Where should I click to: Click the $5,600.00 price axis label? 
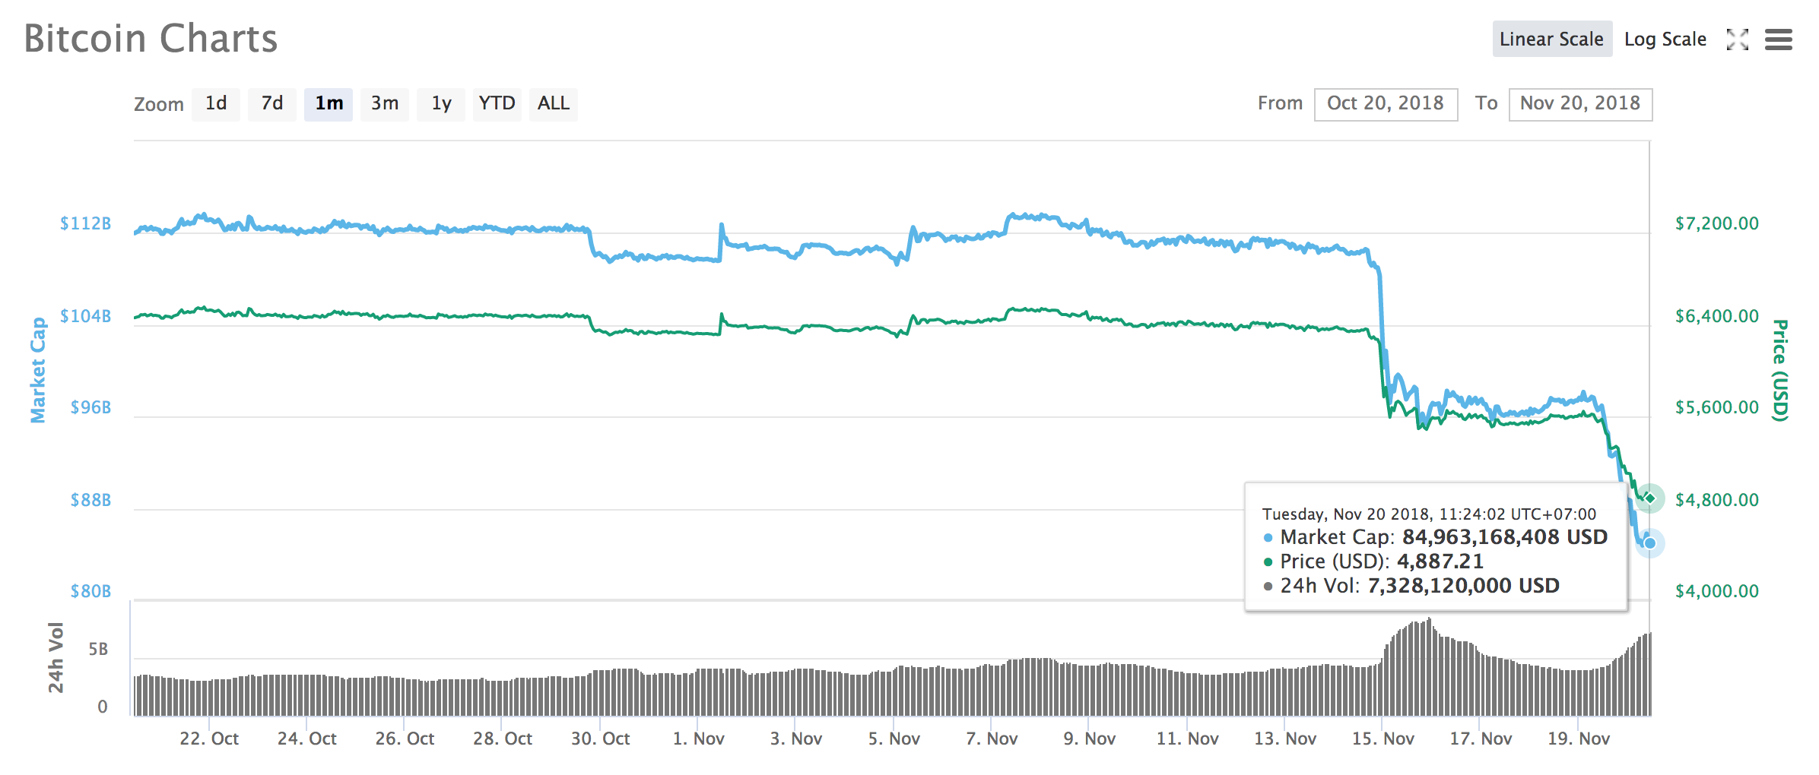1717,407
